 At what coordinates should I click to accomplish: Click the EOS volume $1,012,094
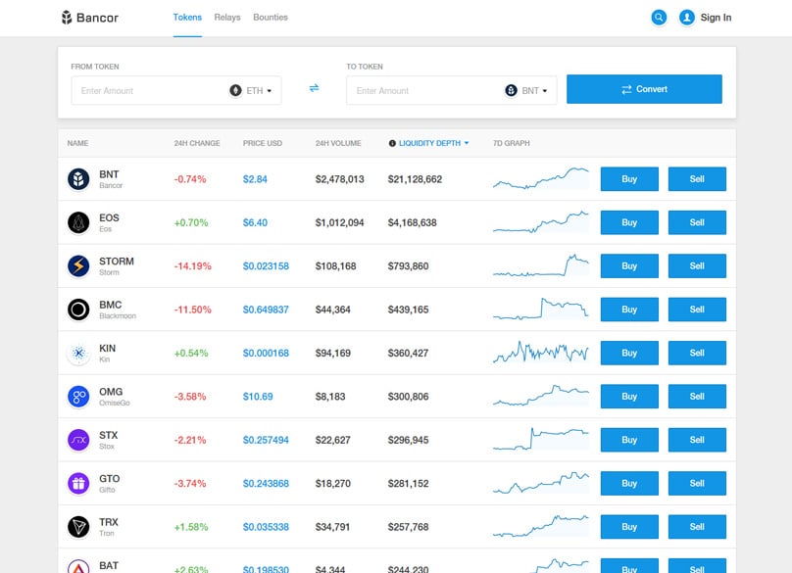click(339, 222)
